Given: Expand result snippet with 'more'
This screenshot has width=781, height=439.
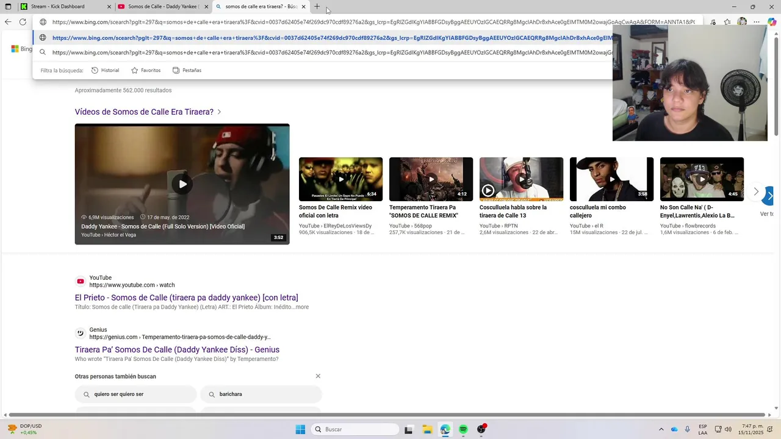Looking at the screenshot, I should tap(302, 307).
